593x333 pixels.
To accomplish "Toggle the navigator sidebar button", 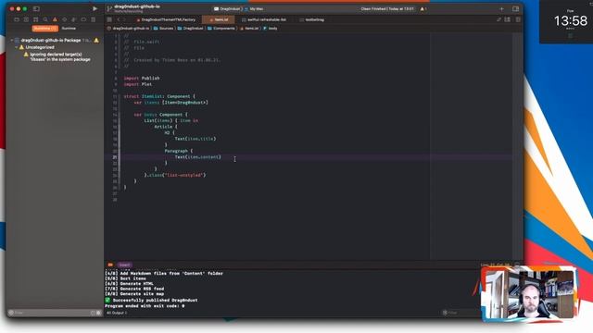I will coord(36,8).
